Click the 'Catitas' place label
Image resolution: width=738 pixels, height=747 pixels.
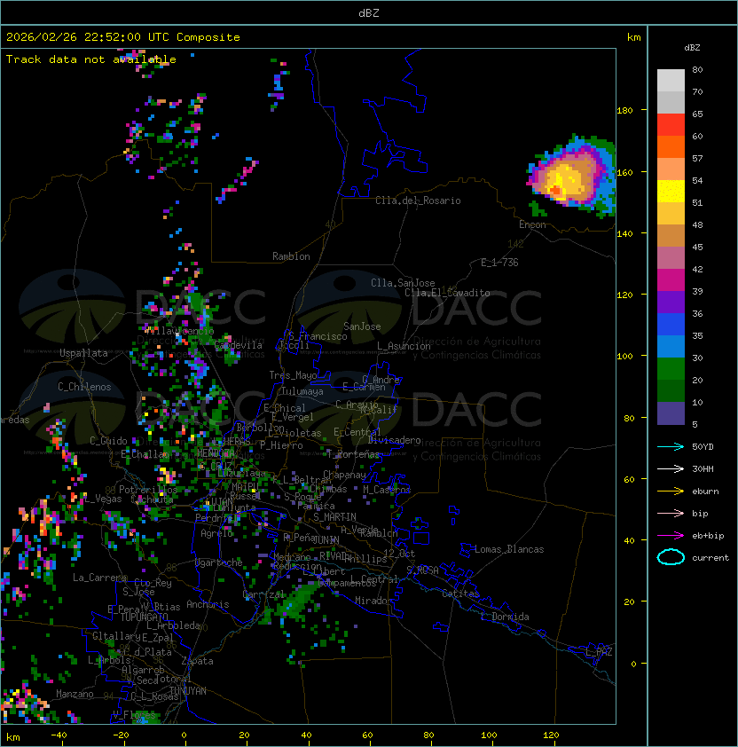[460, 594]
